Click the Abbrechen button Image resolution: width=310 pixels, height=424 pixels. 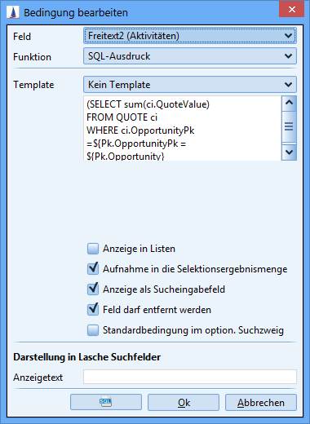point(261,402)
